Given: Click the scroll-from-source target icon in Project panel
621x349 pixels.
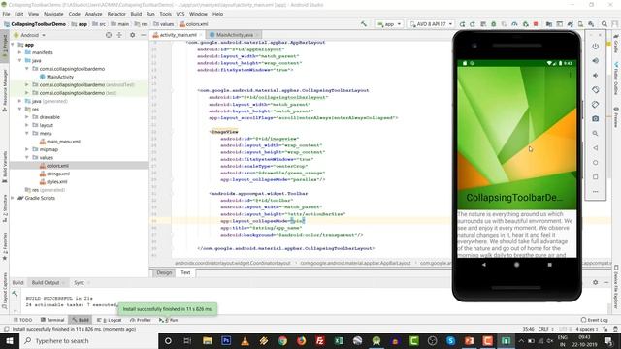Looking at the screenshot, I should [109, 35].
